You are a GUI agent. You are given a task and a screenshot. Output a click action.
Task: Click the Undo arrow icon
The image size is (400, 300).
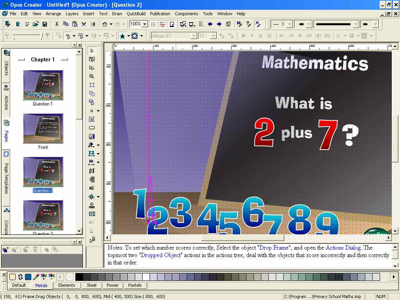[x=105, y=24]
